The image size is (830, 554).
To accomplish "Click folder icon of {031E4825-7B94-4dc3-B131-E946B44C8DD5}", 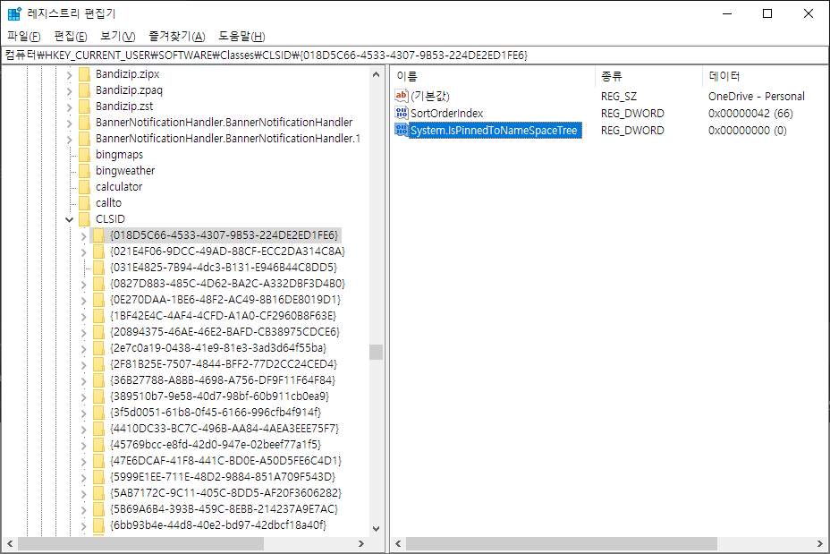I will coord(98,268).
